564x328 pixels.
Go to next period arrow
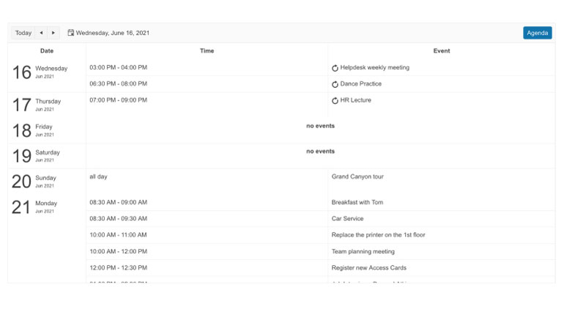tap(53, 33)
